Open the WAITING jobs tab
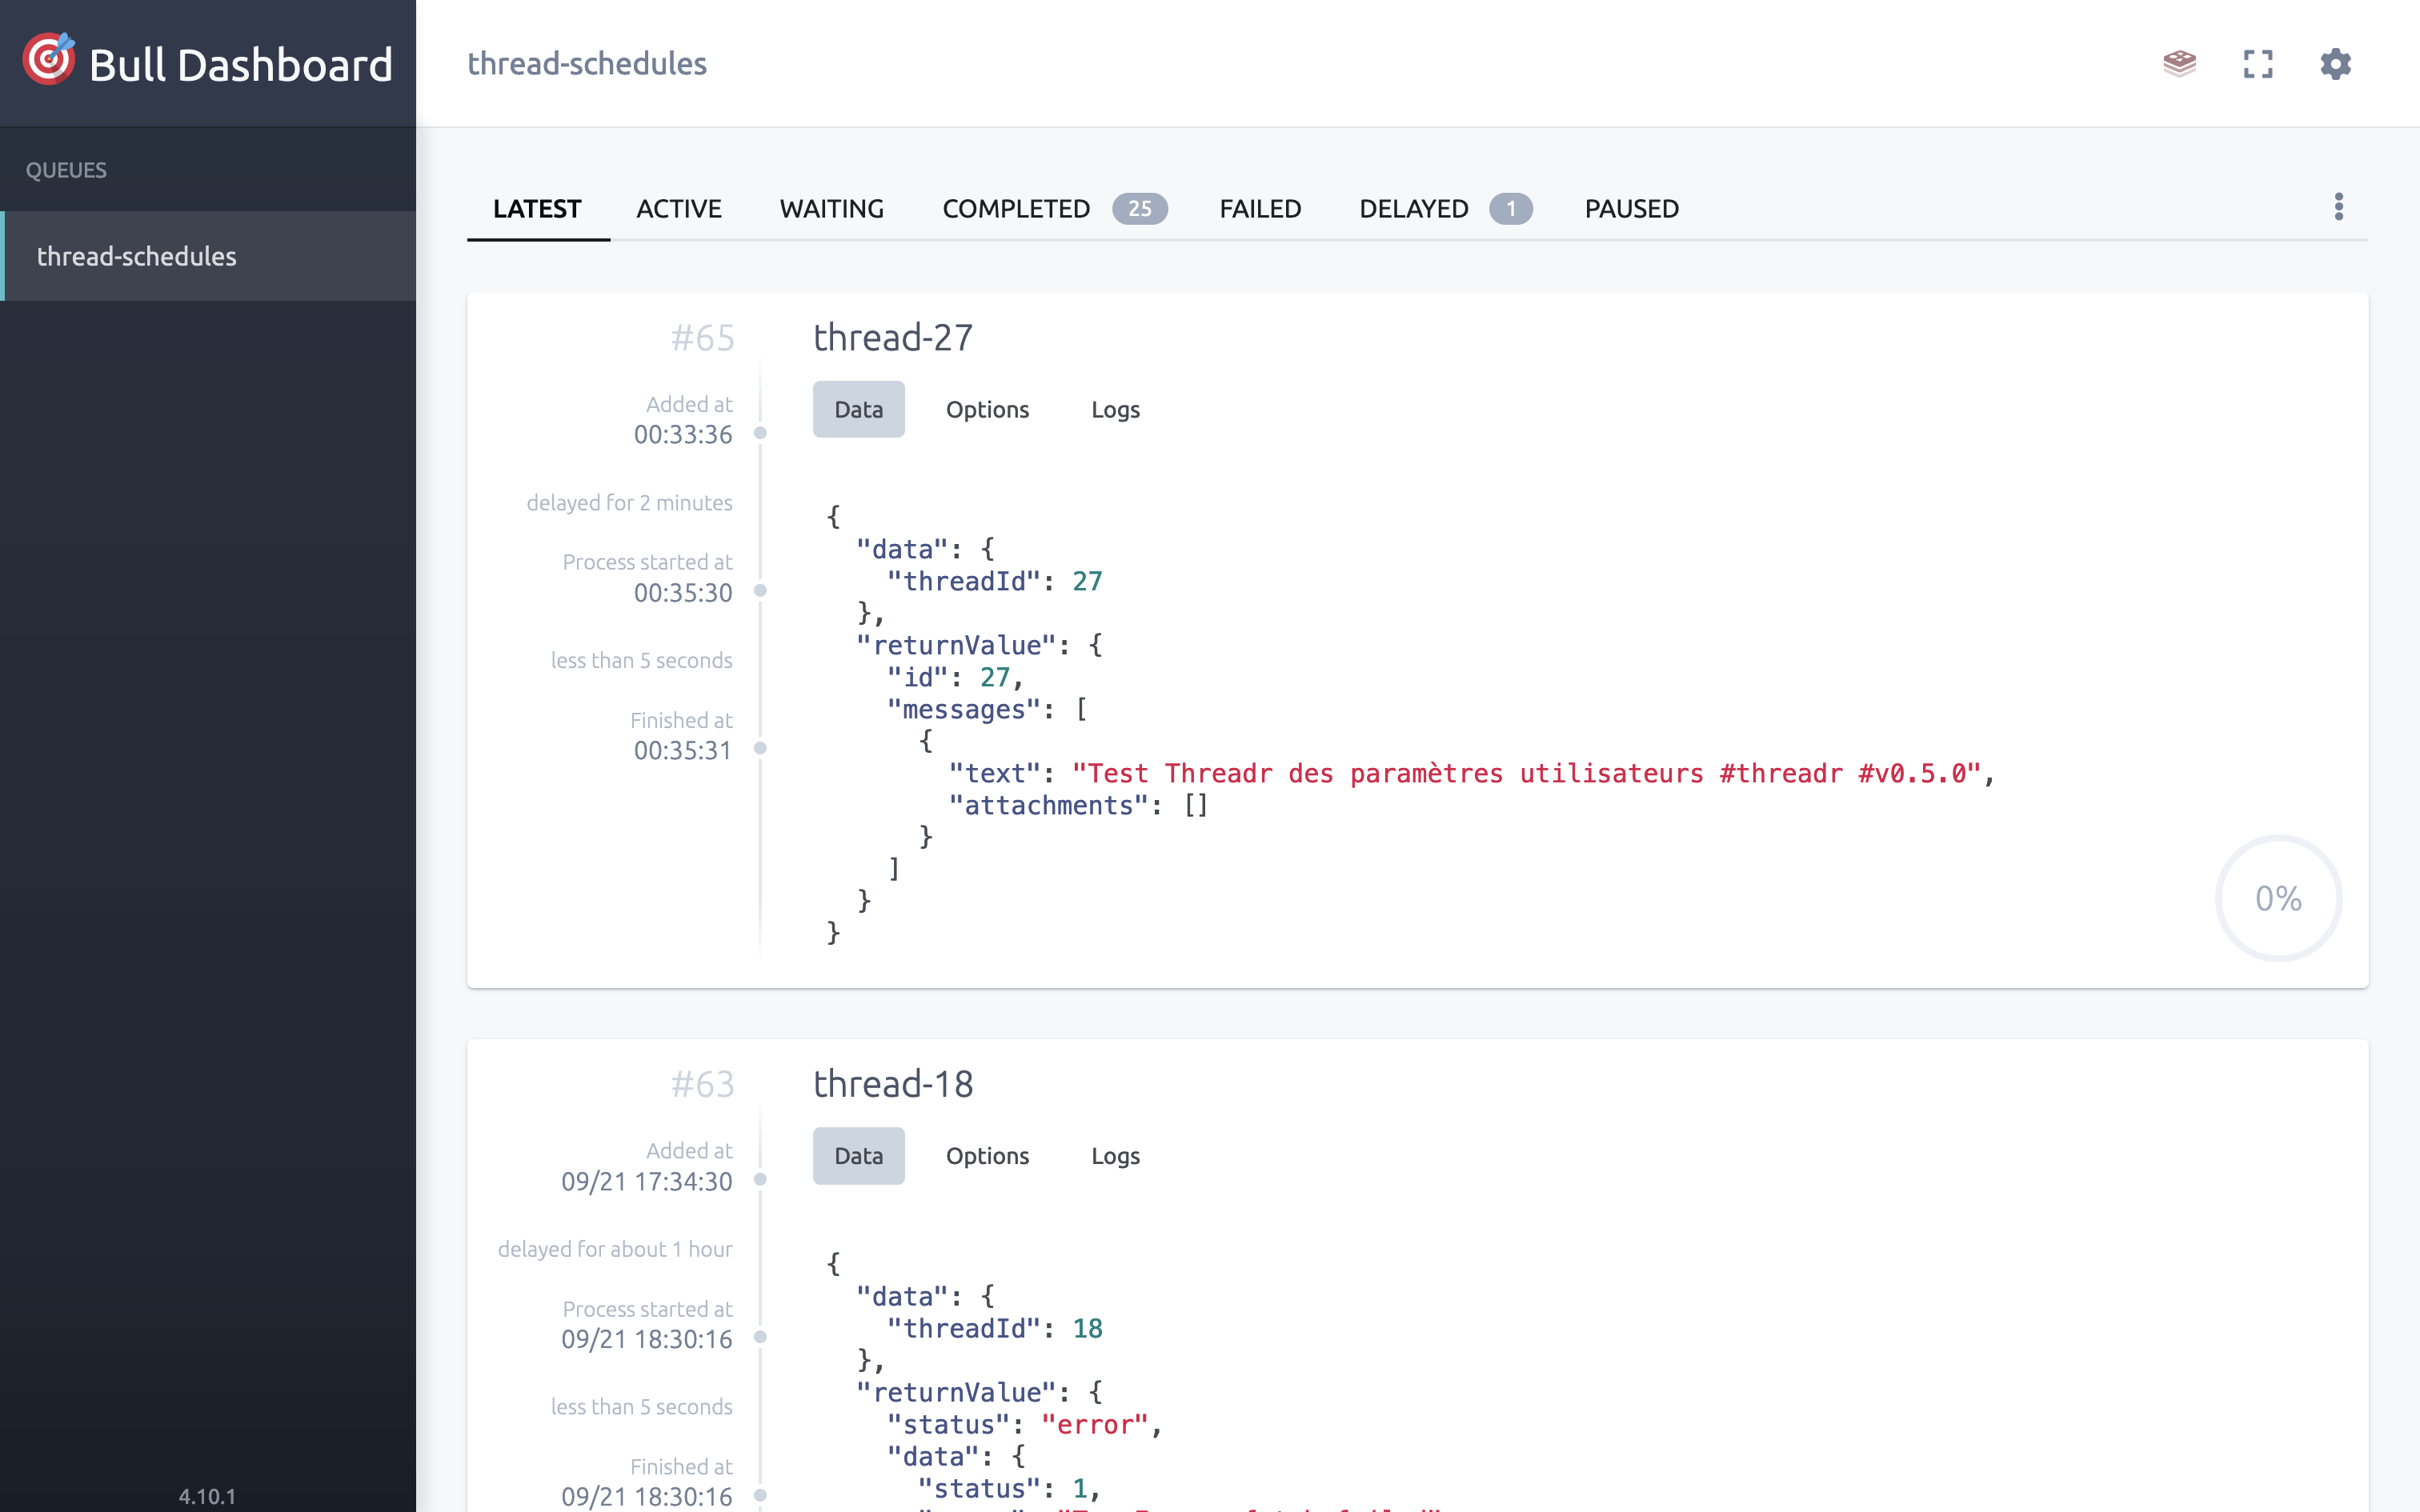 [x=831, y=209]
